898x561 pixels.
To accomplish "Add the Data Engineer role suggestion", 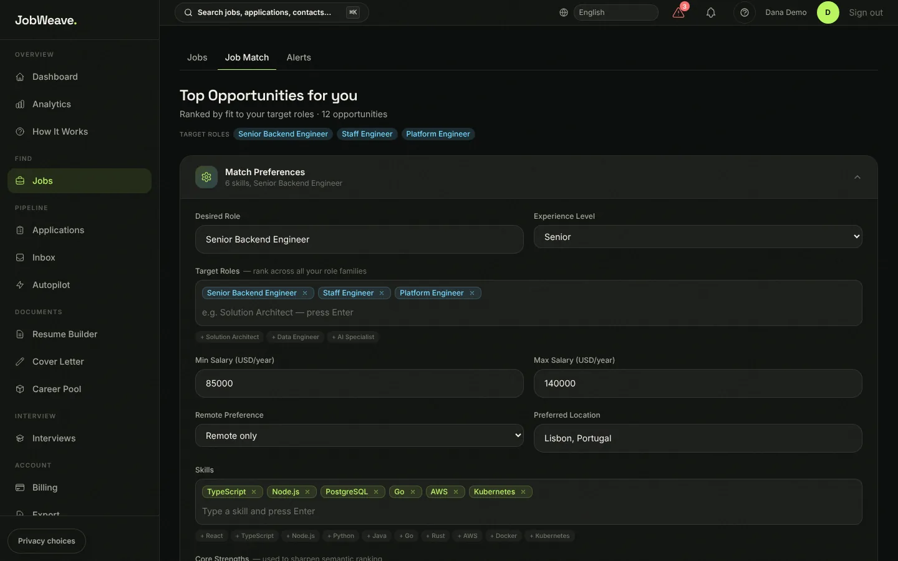I will [x=296, y=337].
